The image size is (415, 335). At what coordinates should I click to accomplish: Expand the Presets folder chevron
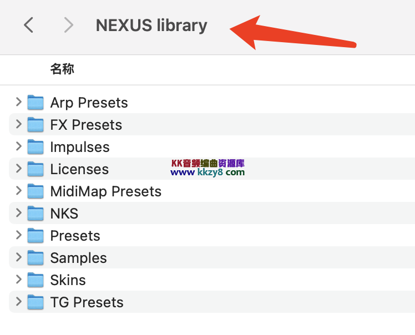(18, 235)
